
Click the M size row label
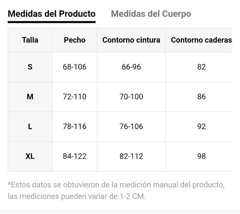(x=30, y=97)
